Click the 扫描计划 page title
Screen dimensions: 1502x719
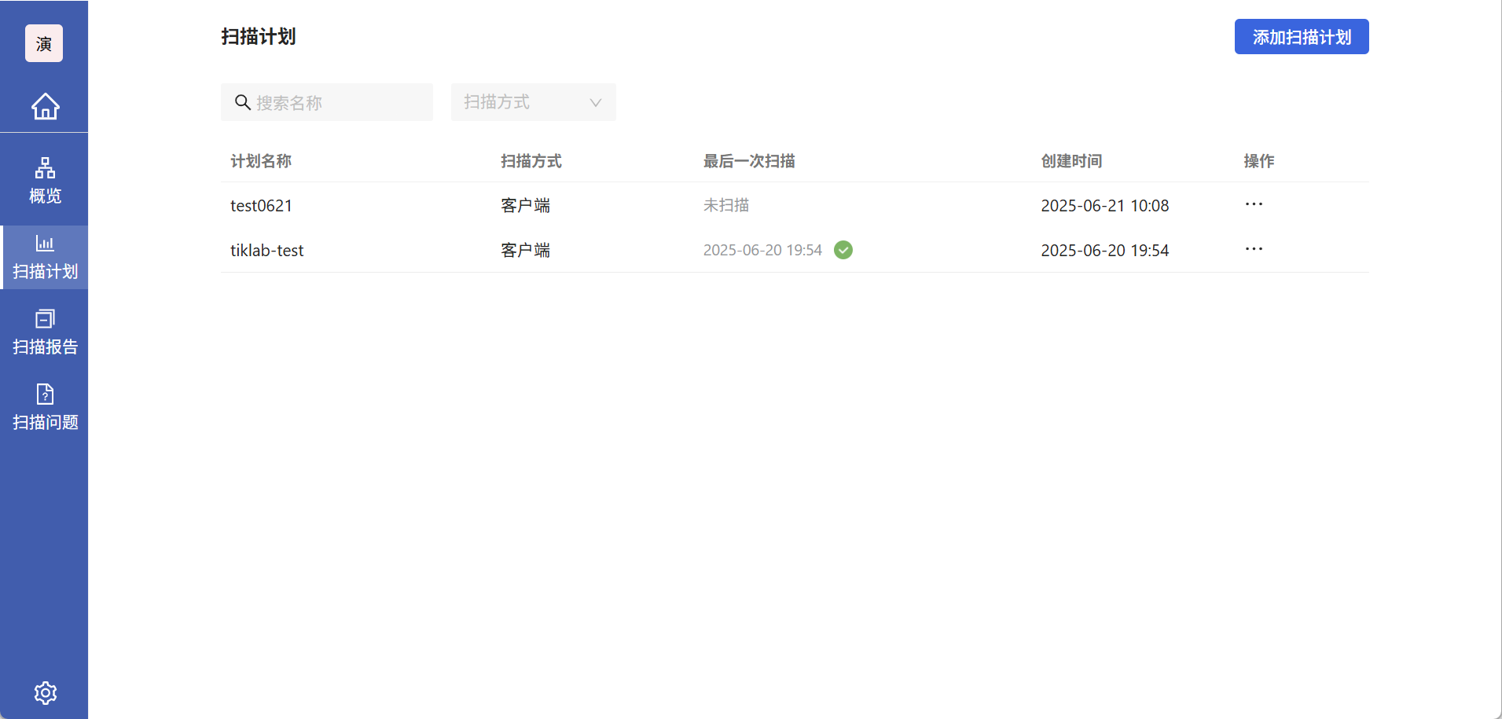tap(259, 37)
